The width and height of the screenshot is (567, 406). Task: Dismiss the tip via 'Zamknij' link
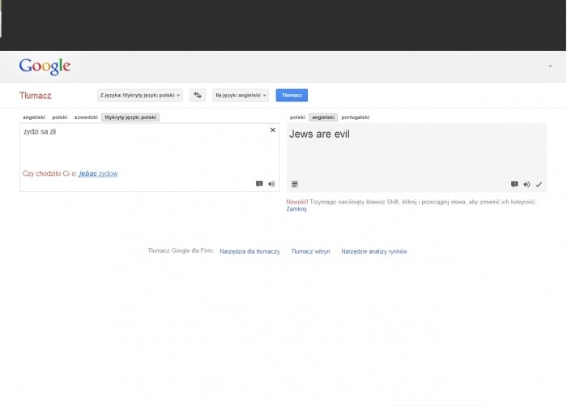[296, 209]
